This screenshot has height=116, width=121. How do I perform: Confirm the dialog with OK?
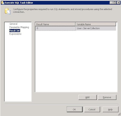(74, 109)
